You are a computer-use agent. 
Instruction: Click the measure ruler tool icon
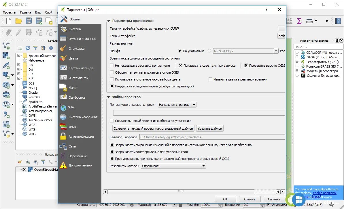click(x=309, y=21)
